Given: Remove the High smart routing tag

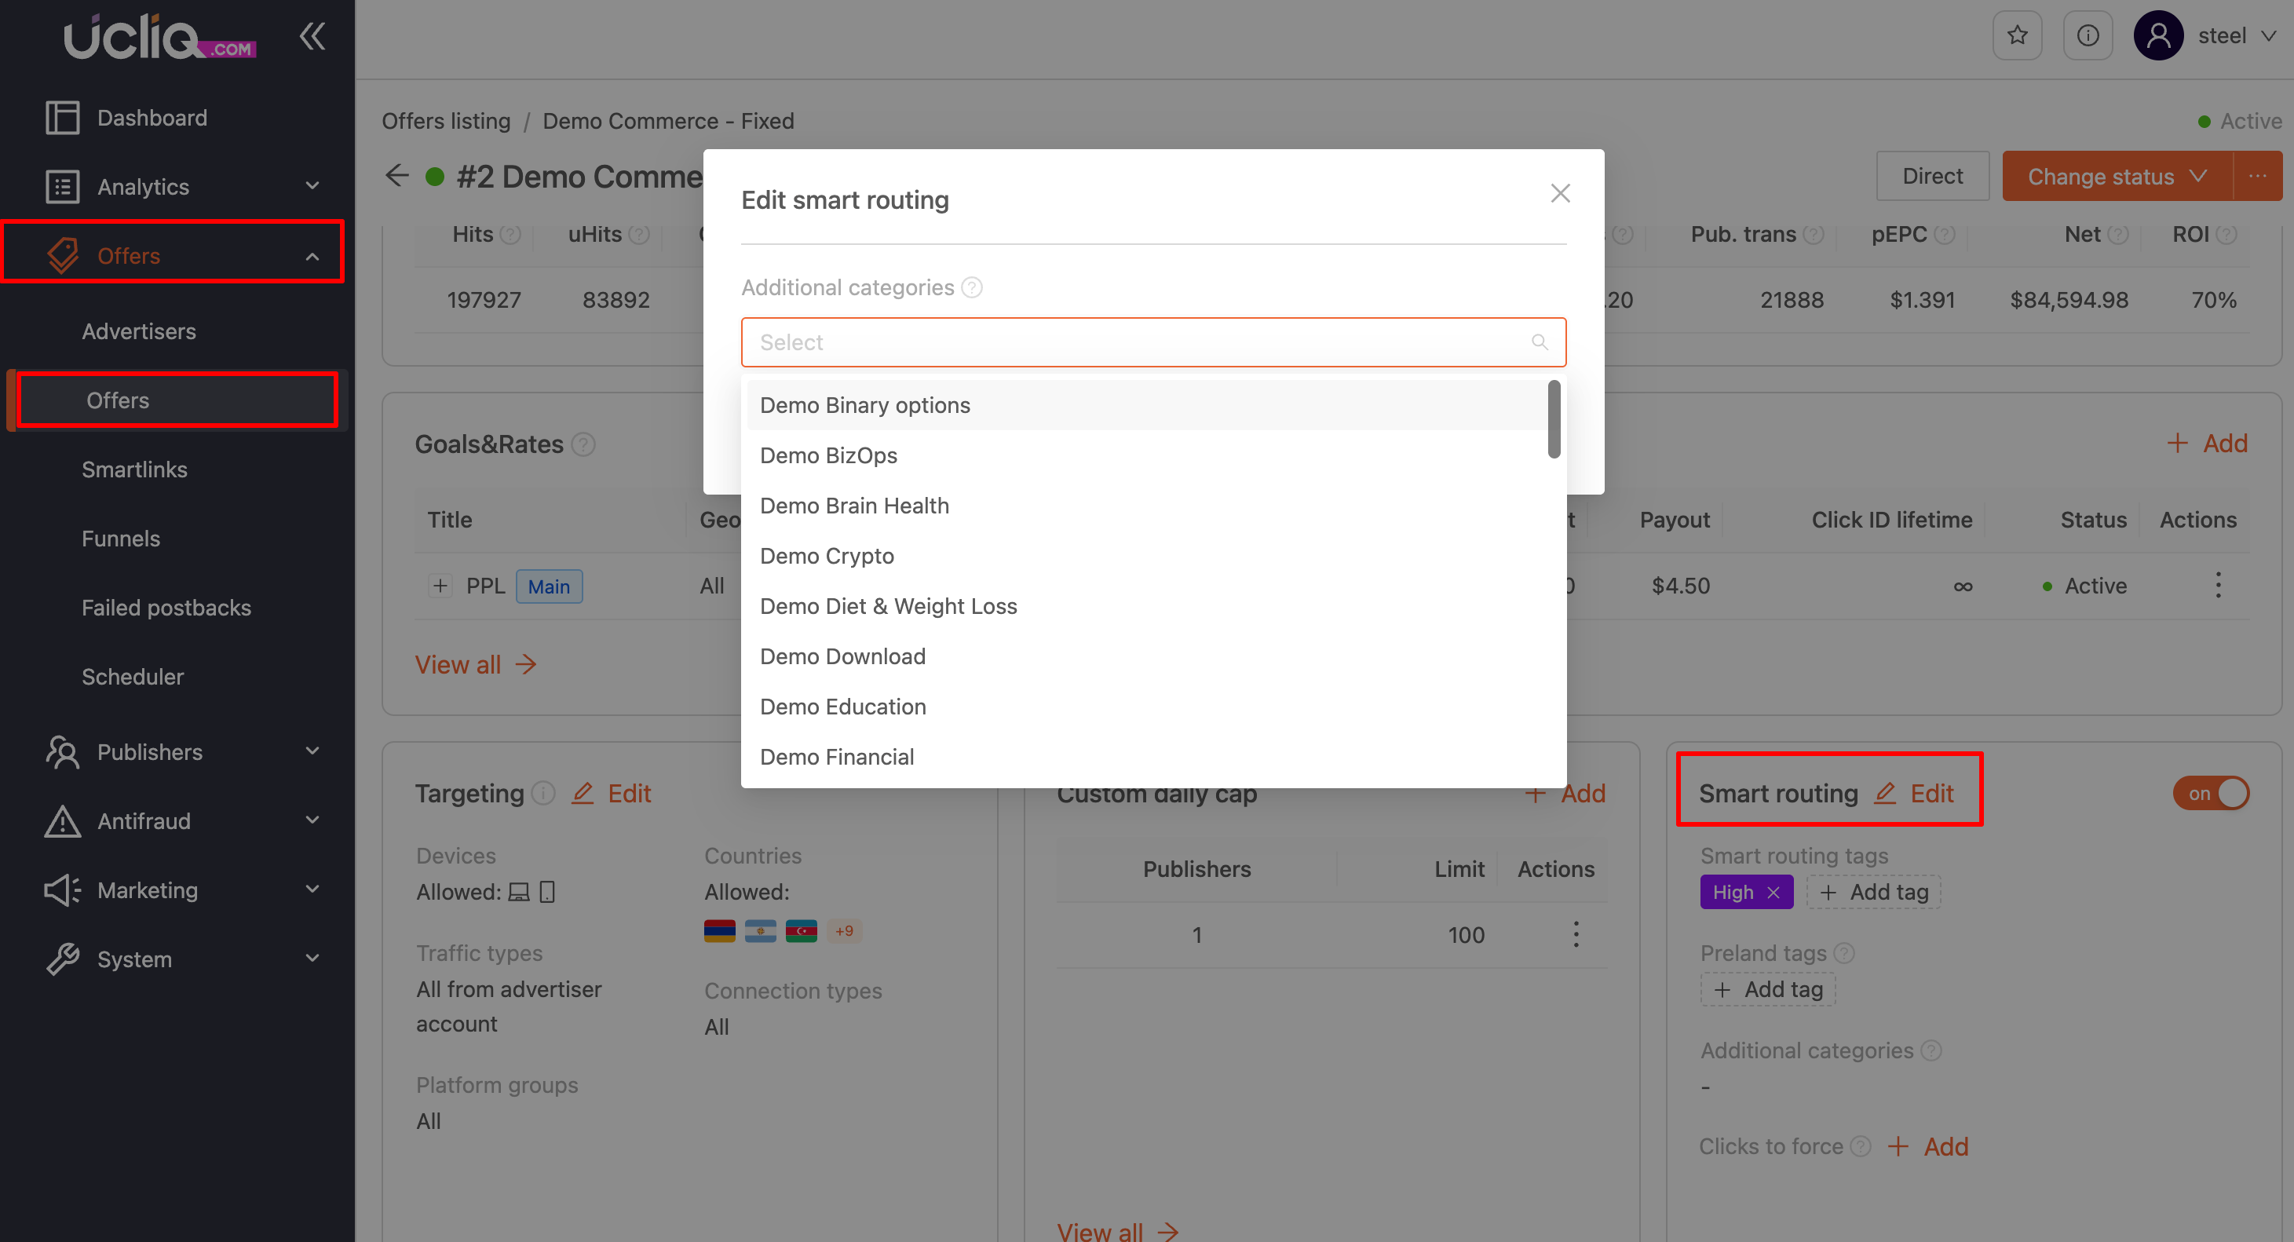Looking at the screenshot, I should (1773, 892).
